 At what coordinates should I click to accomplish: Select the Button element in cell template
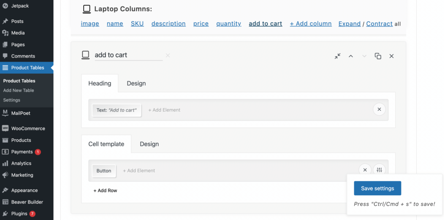point(104,171)
